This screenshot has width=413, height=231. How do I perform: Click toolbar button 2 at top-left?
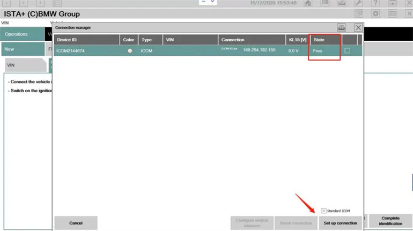23,3
